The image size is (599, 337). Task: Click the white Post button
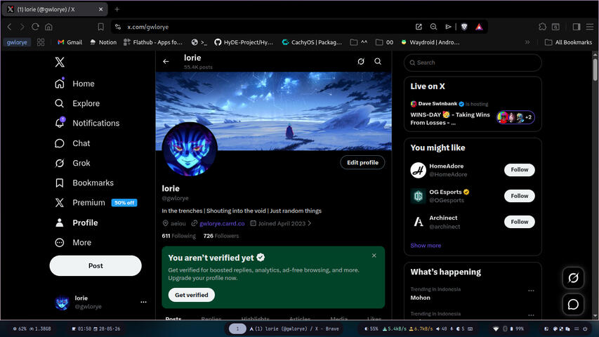click(x=96, y=265)
